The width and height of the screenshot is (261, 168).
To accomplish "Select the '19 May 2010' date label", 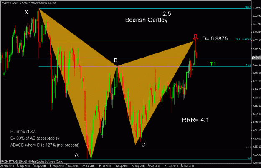I will [x=57, y=166].
